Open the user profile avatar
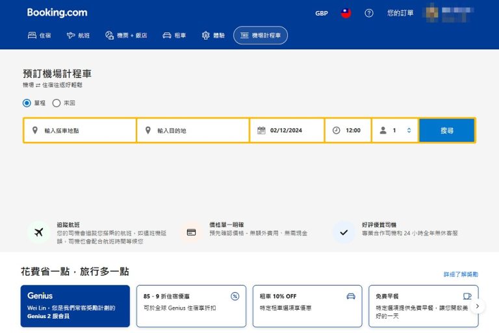 pyautogui.click(x=431, y=13)
